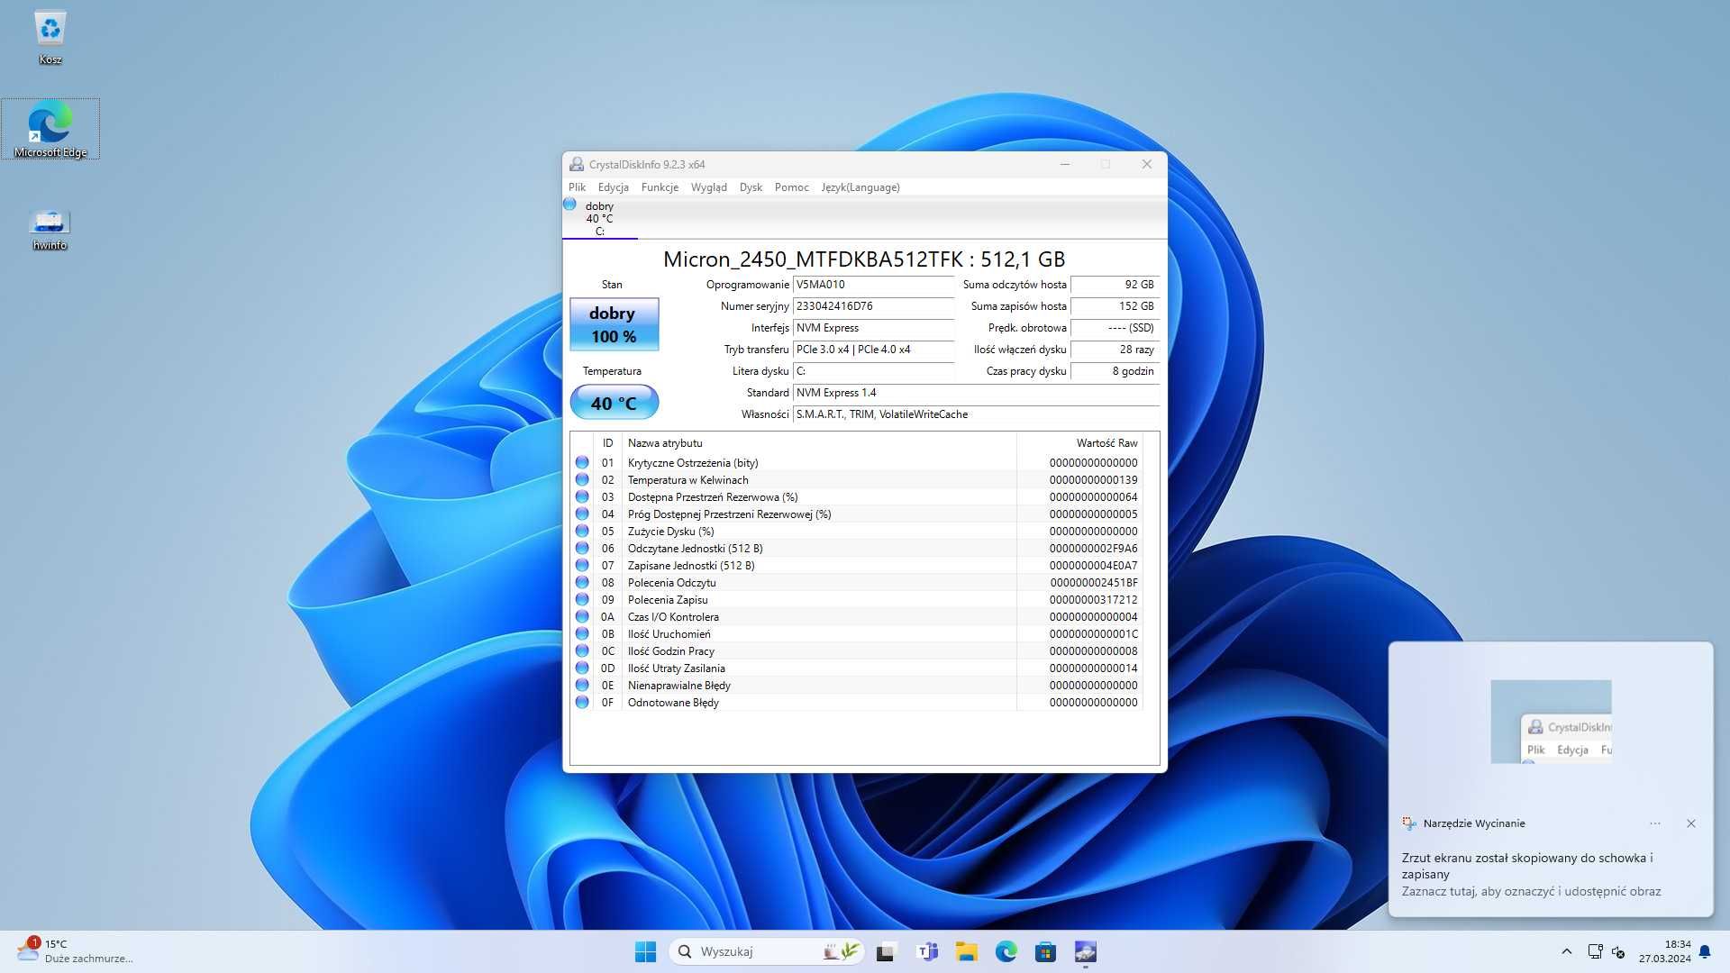Open the Plik menu
The height and width of the screenshot is (973, 1730).
coord(577,187)
